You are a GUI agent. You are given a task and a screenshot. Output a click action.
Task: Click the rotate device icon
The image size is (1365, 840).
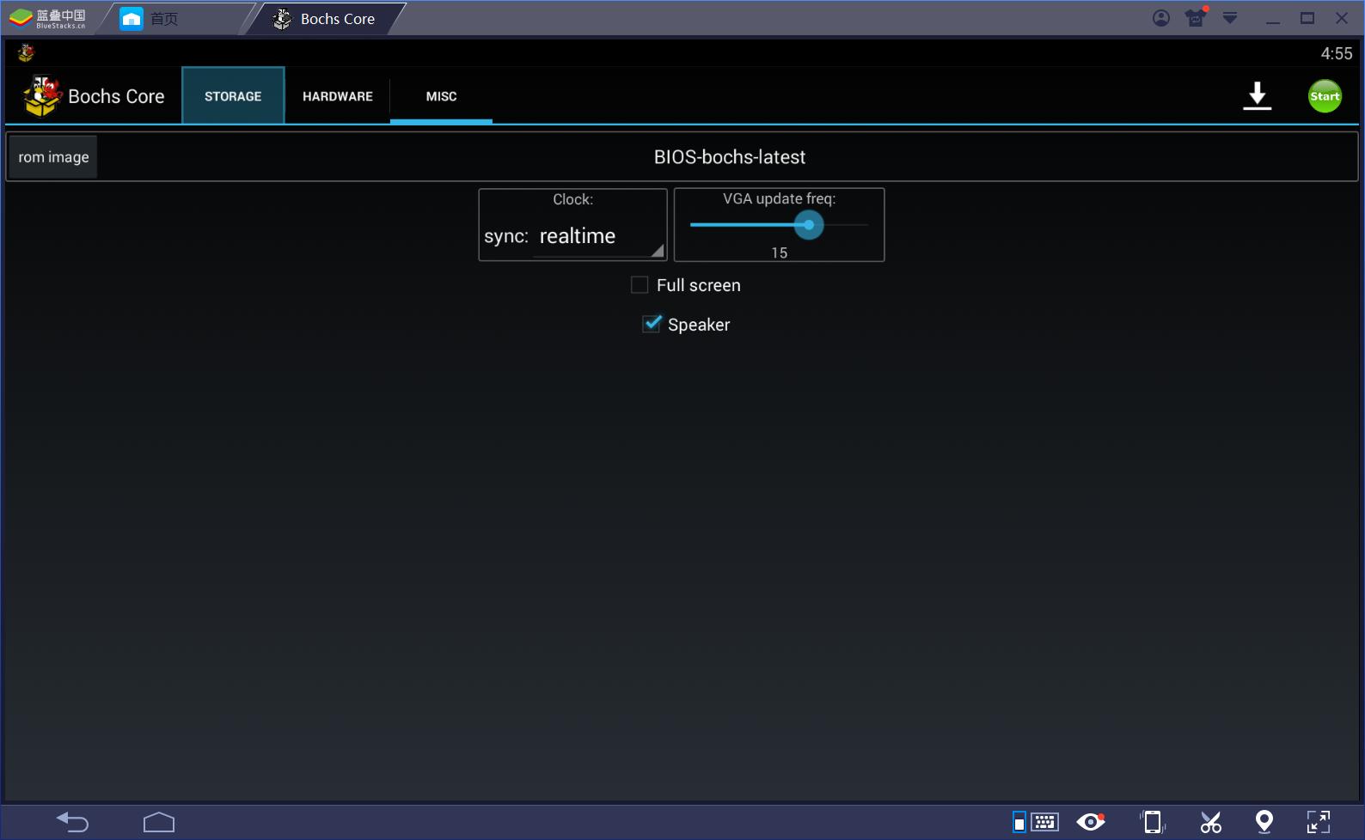pos(1153,822)
